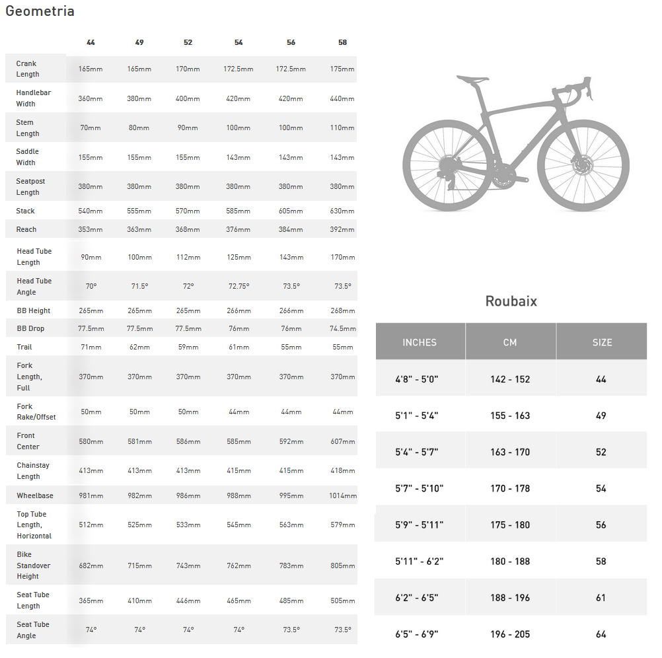Image resolution: width=662 pixels, height=658 pixels.
Task: Click the BB Drop row label
Action: (30, 329)
